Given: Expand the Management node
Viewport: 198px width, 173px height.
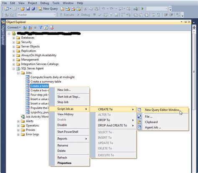Looking at the screenshot, I should (14, 60).
